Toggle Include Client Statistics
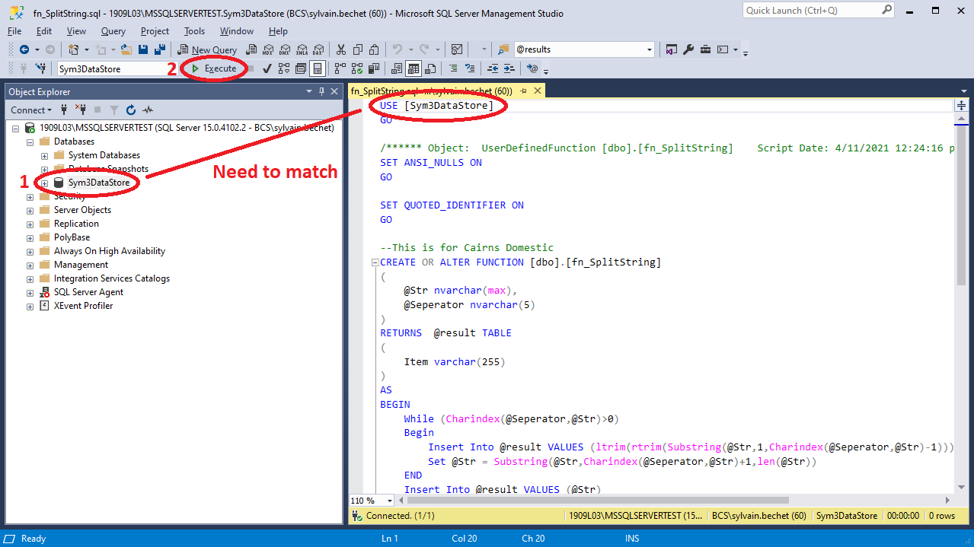The height and width of the screenshot is (547, 974). point(373,68)
